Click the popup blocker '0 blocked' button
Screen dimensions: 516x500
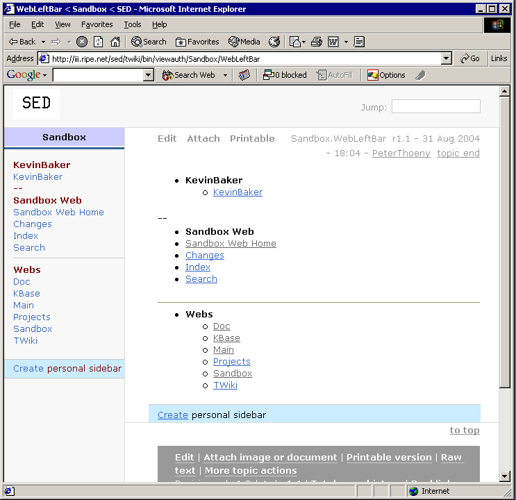pos(285,75)
